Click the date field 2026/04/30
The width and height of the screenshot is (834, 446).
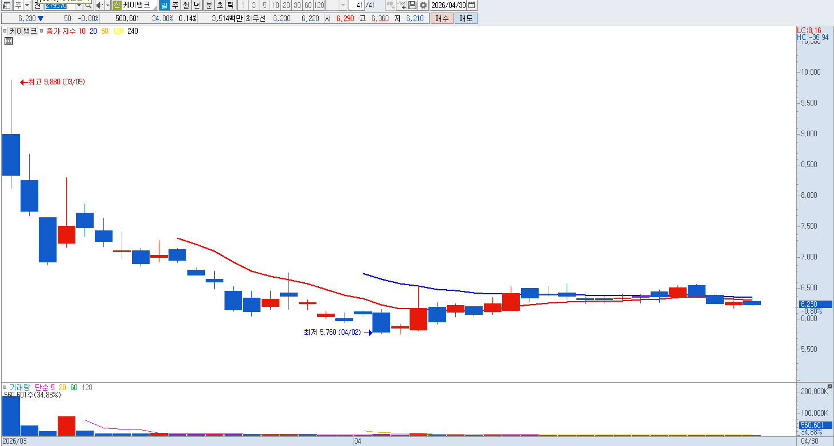(448, 5)
